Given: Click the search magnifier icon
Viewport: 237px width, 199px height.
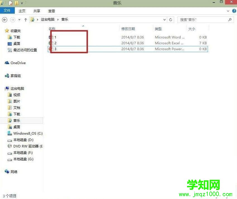Looking at the screenshot, I should tap(230, 20).
